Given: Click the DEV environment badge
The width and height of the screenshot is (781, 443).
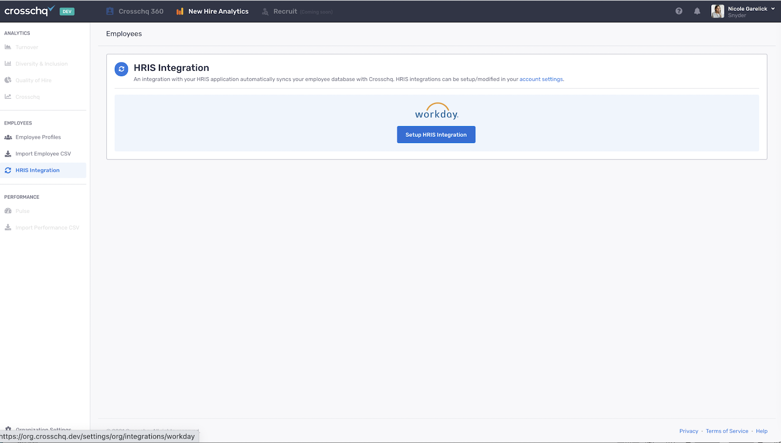Looking at the screenshot, I should point(67,11).
